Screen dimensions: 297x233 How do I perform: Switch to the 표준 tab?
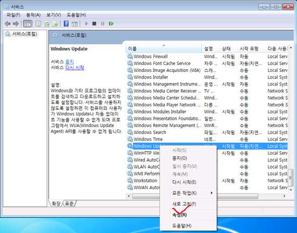[x=69, y=204]
